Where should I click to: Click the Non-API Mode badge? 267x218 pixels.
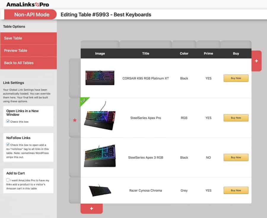point(30,14)
